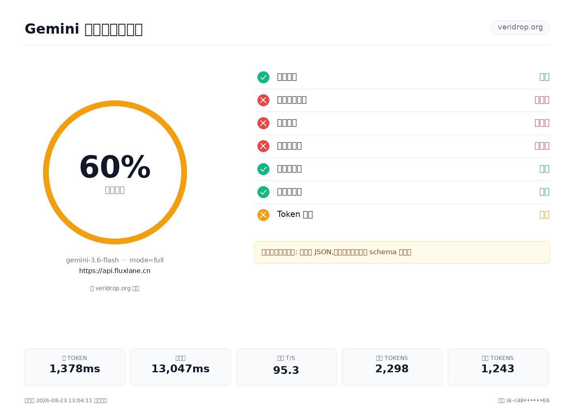574x410 pixels.
Task: Click the red X icon in the second row
Action: (x=263, y=100)
